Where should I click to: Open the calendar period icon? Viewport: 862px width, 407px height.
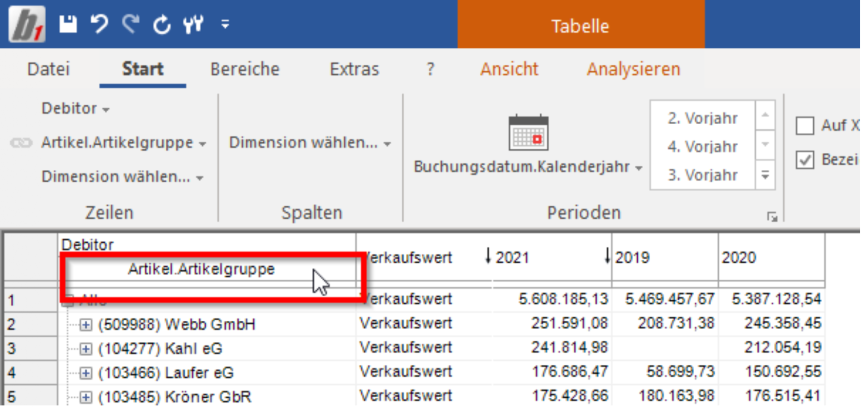(528, 132)
